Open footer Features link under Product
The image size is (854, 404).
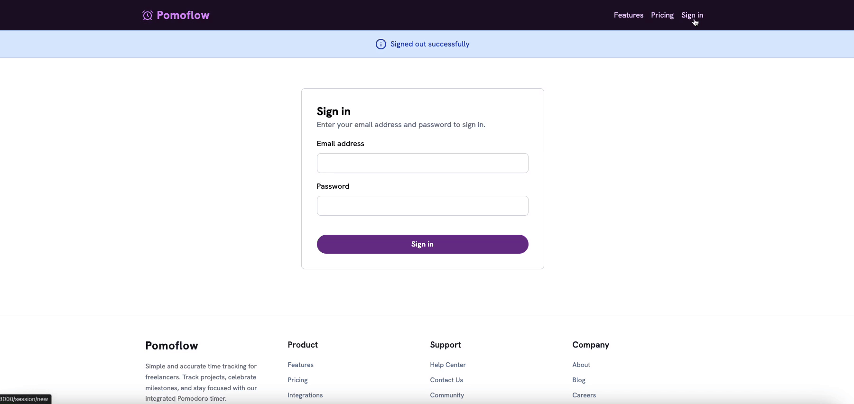coord(300,365)
